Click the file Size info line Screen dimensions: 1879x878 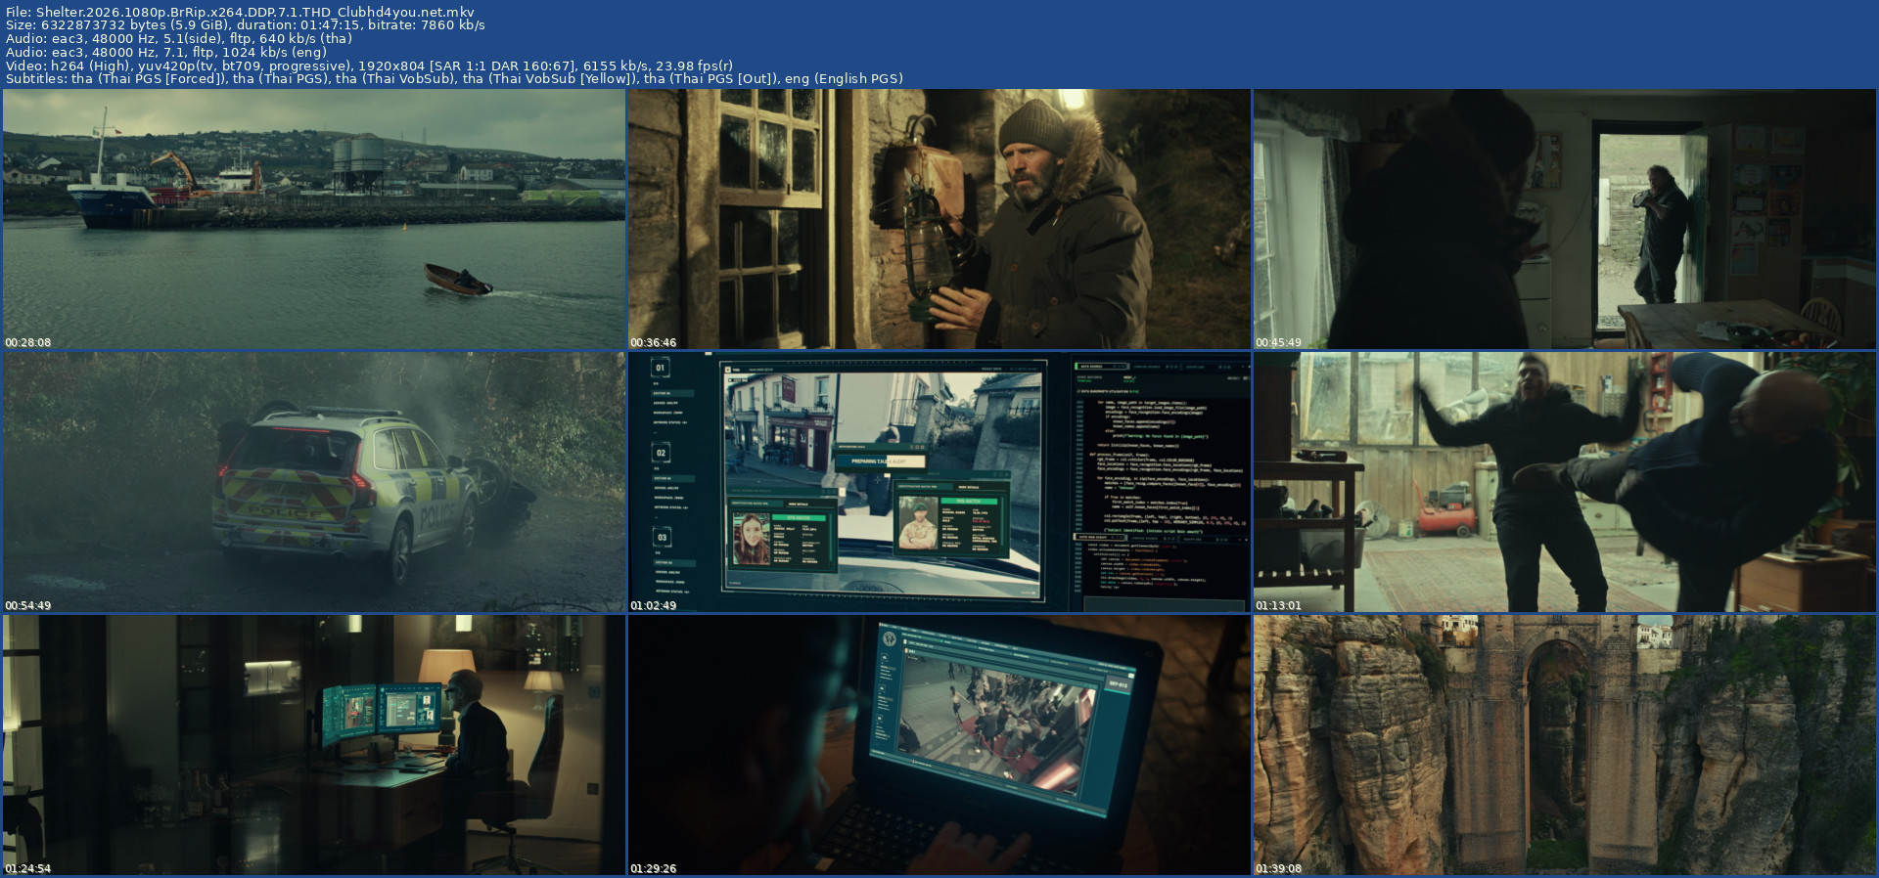(245, 25)
